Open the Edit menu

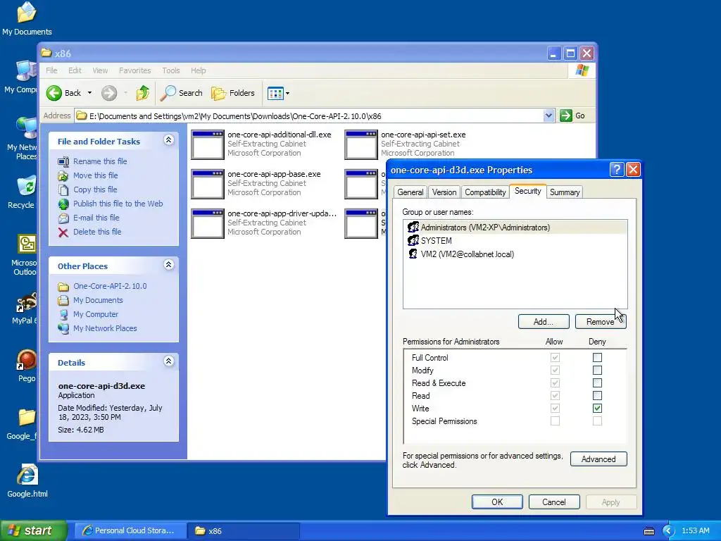point(75,70)
